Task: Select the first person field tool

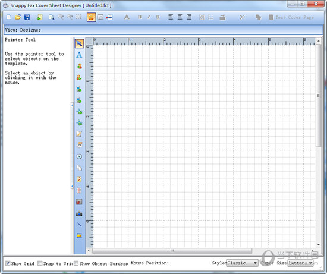Action: 79,66
